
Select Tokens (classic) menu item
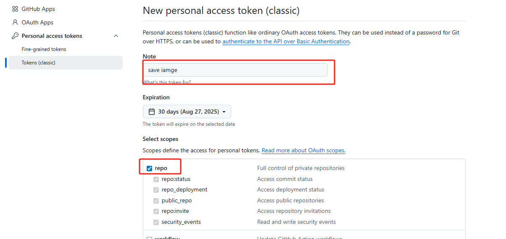[39, 63]
